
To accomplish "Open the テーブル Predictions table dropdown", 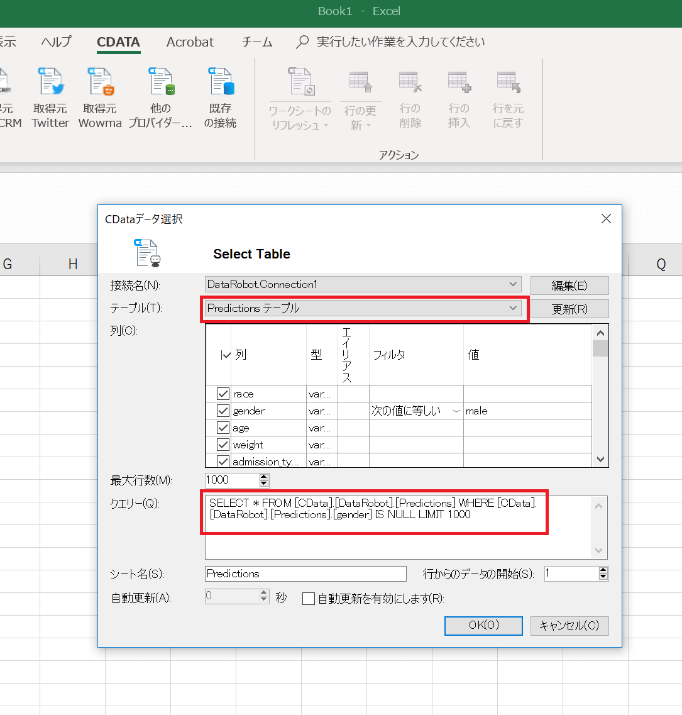I will coord(514,308).
